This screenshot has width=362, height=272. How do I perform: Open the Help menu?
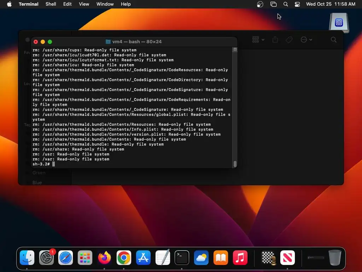tap(125, 4)
